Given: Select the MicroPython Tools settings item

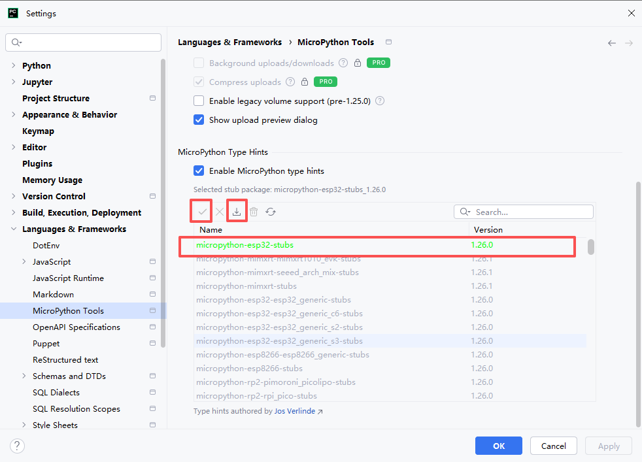Looking at the screenshot, I should (x=83, y=310).
